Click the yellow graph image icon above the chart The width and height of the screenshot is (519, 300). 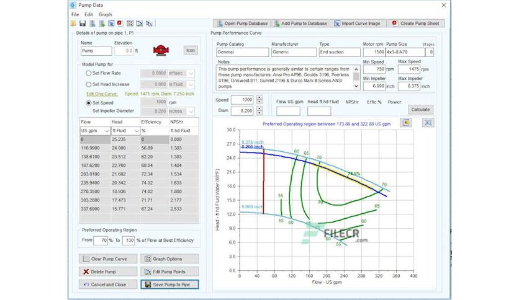406,123
